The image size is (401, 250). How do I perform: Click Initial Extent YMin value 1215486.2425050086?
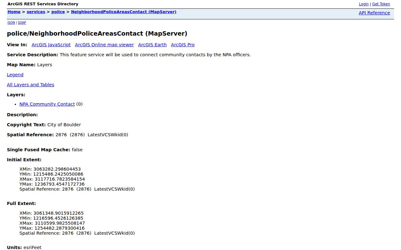(58, 174)
